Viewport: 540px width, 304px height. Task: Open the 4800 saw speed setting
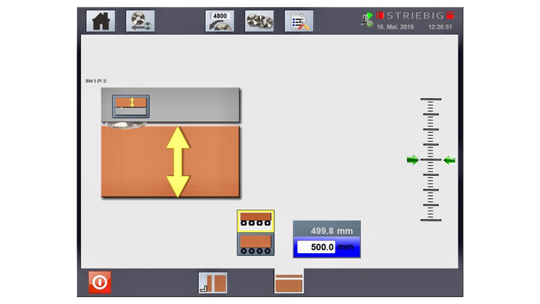click(219, 22)
